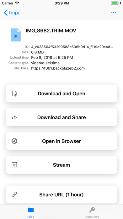Screen dimensions: 123x219
Task: Open the three-dot more options menu
Action: click(114, 13)
